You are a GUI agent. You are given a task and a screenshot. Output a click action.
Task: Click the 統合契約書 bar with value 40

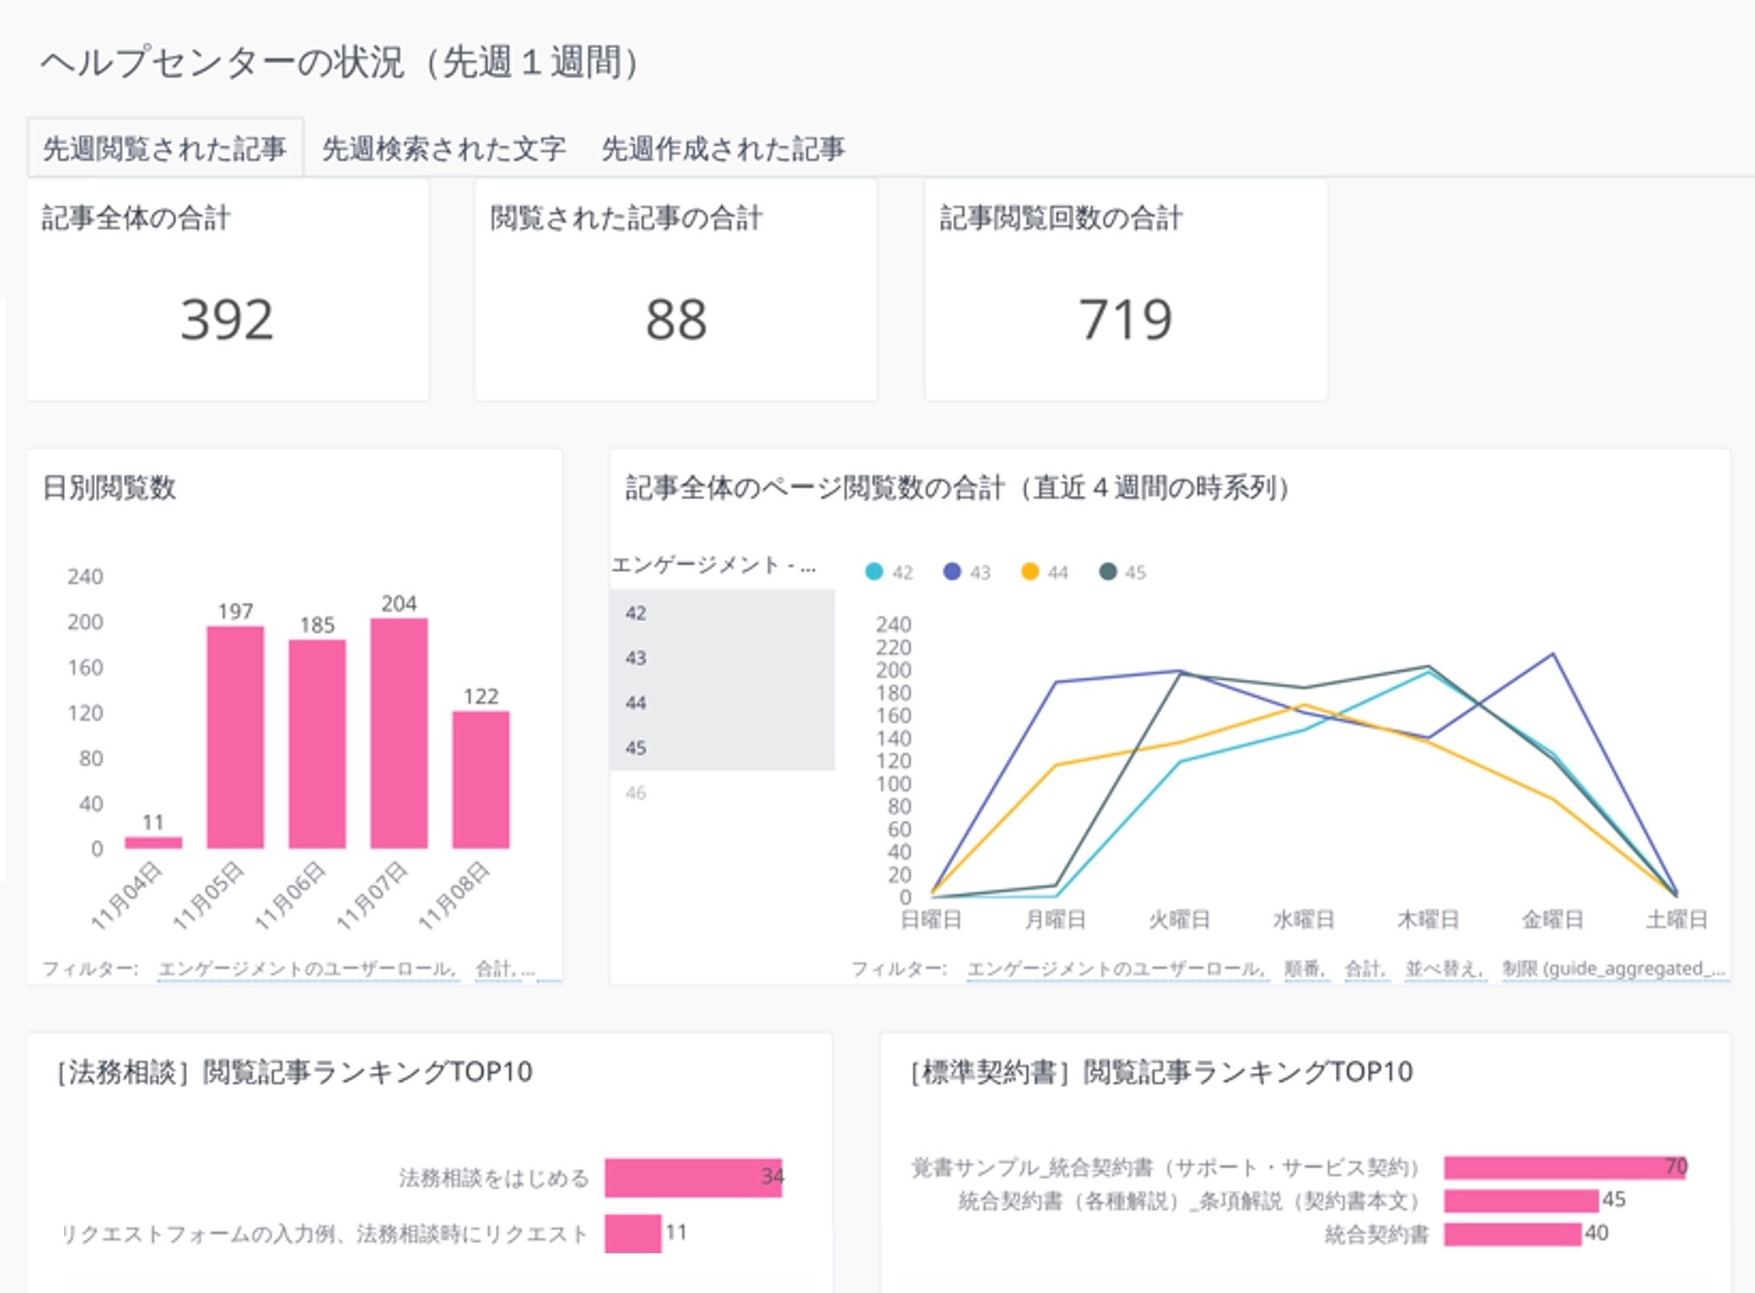pyautogui.click(x=1512, y=1234)
